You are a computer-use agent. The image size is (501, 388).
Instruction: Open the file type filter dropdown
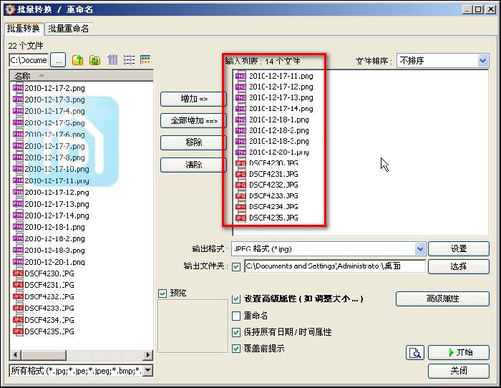tap(147, 371)
